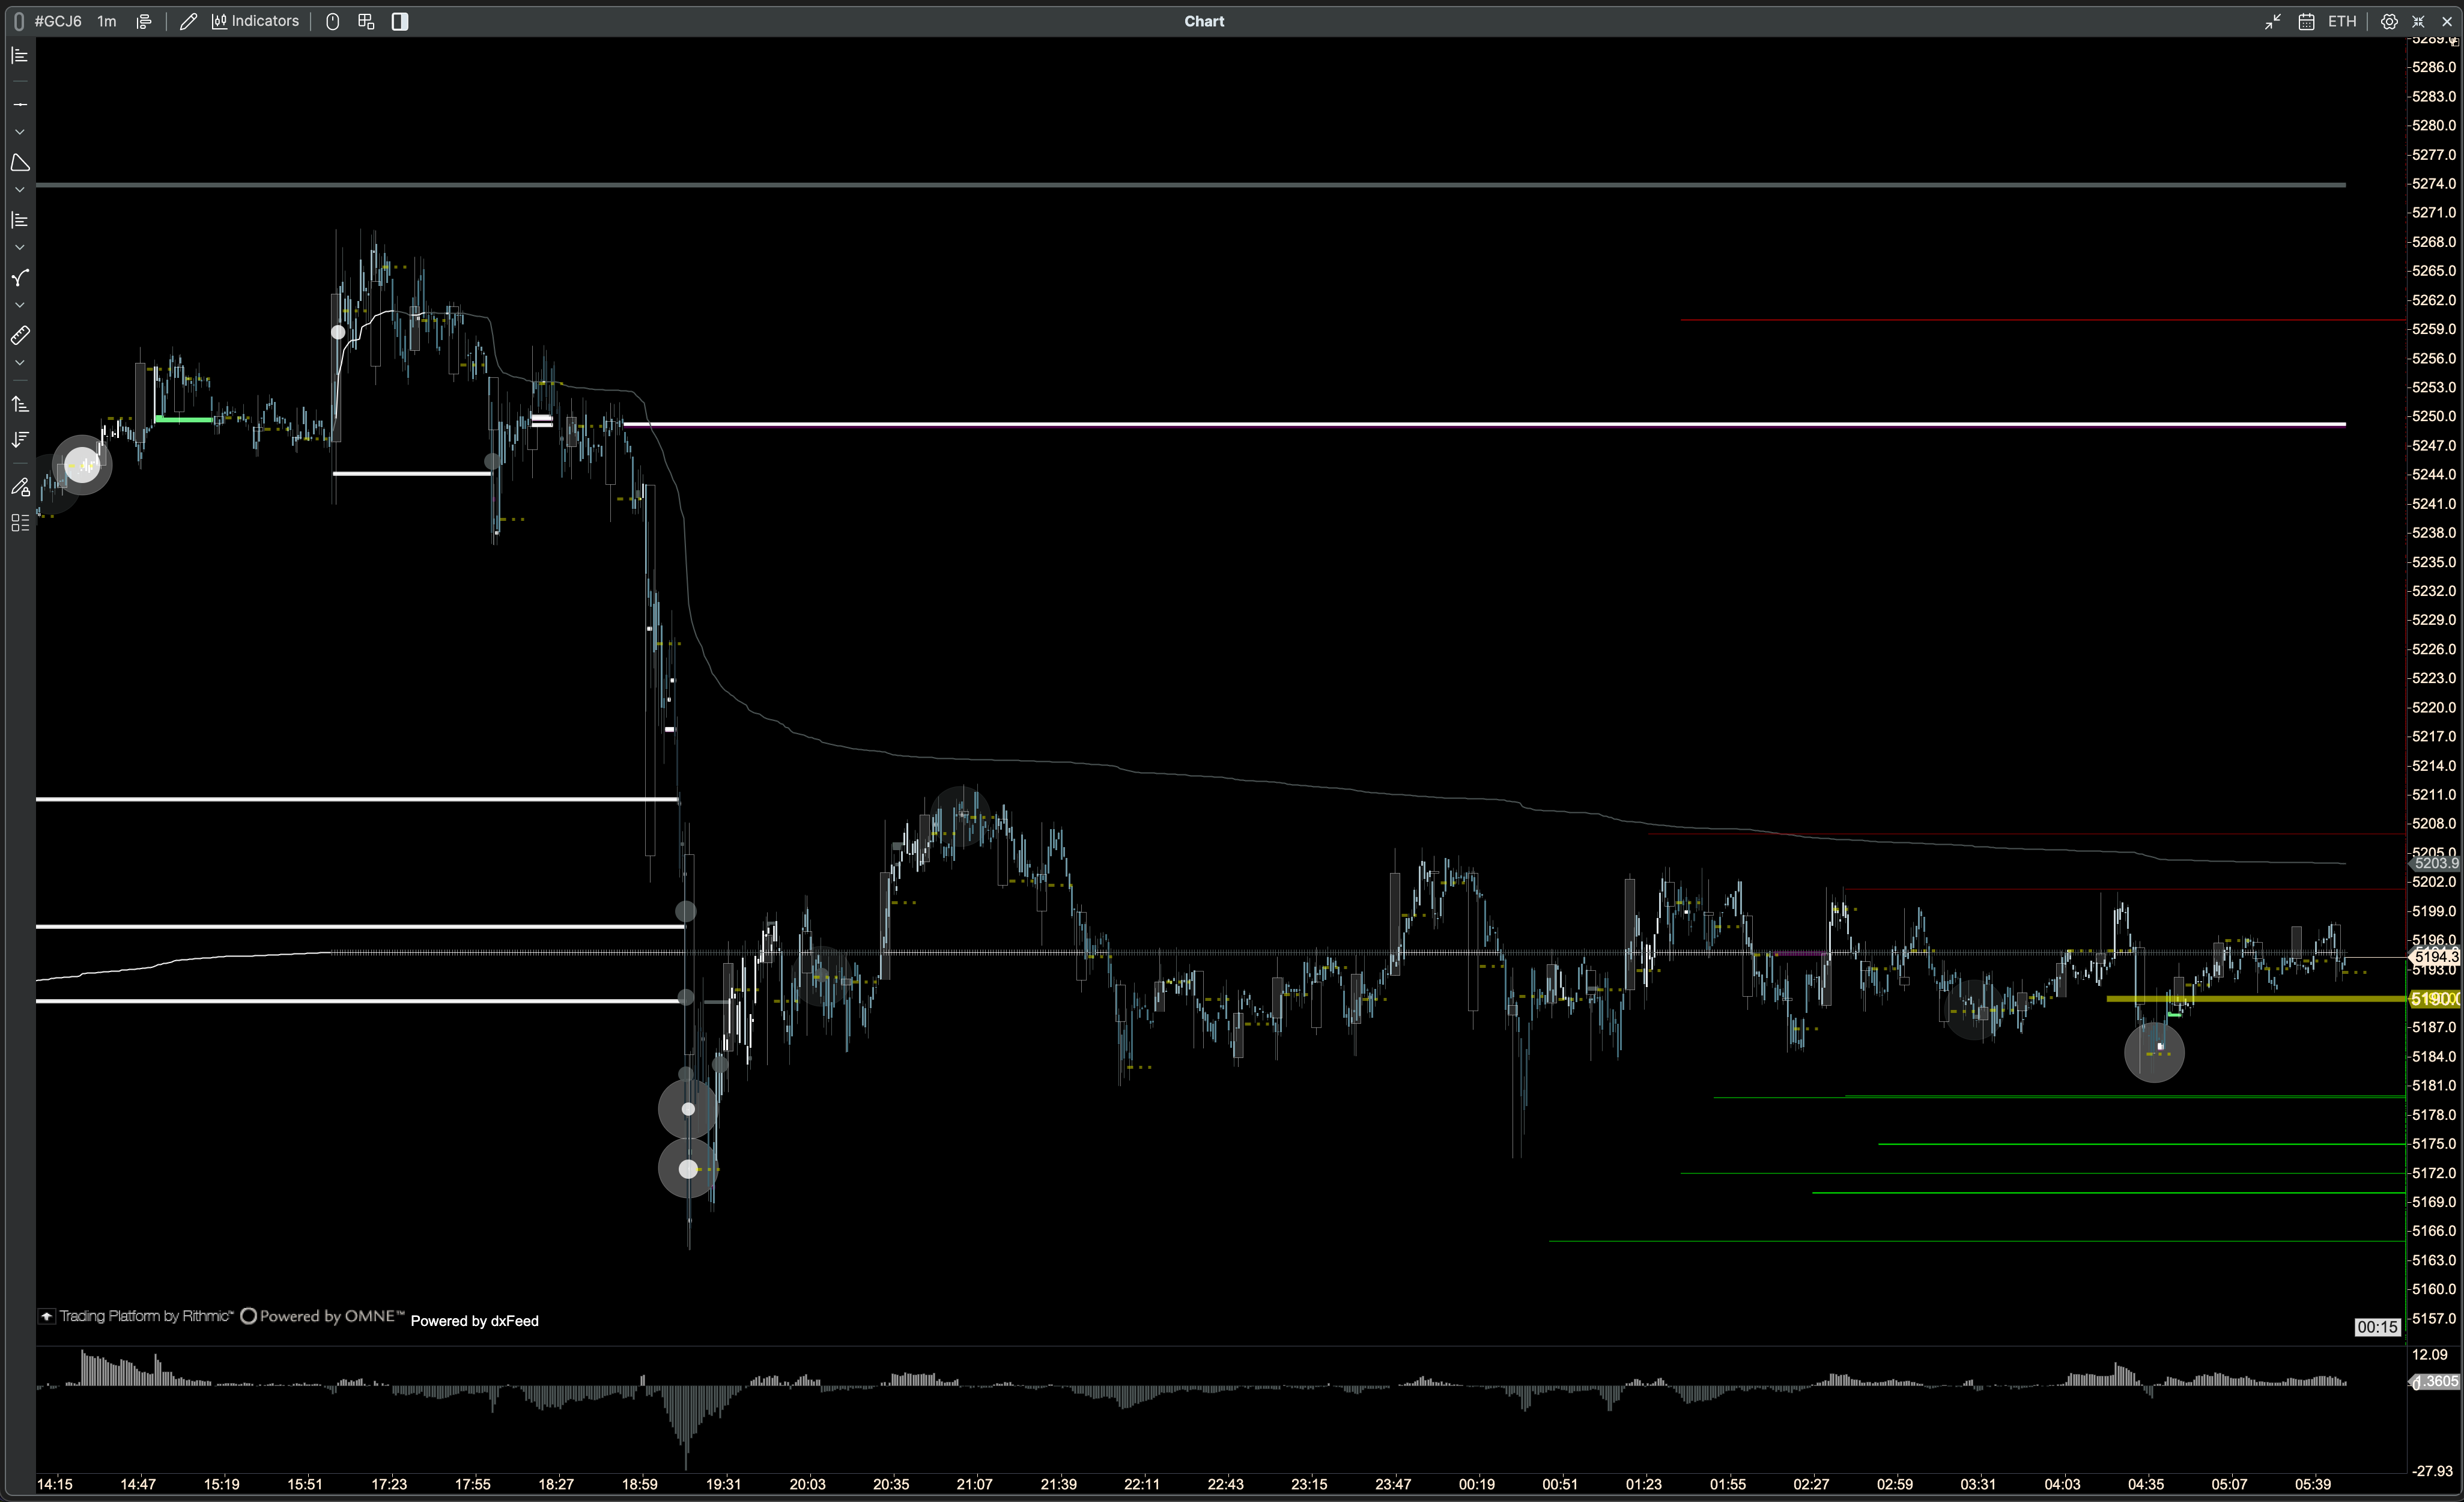Open the chart layout grid icon
Image resolution: width=2464 pixels, height=1502 pixels.
366,21
